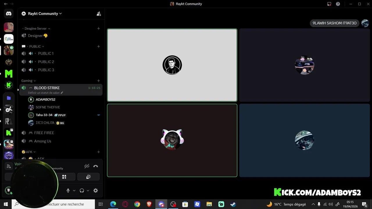The width and height of the screenshot is (372, 209).
Task: Select user Taha 33-34 in voice list
Action: click(64, 115)
